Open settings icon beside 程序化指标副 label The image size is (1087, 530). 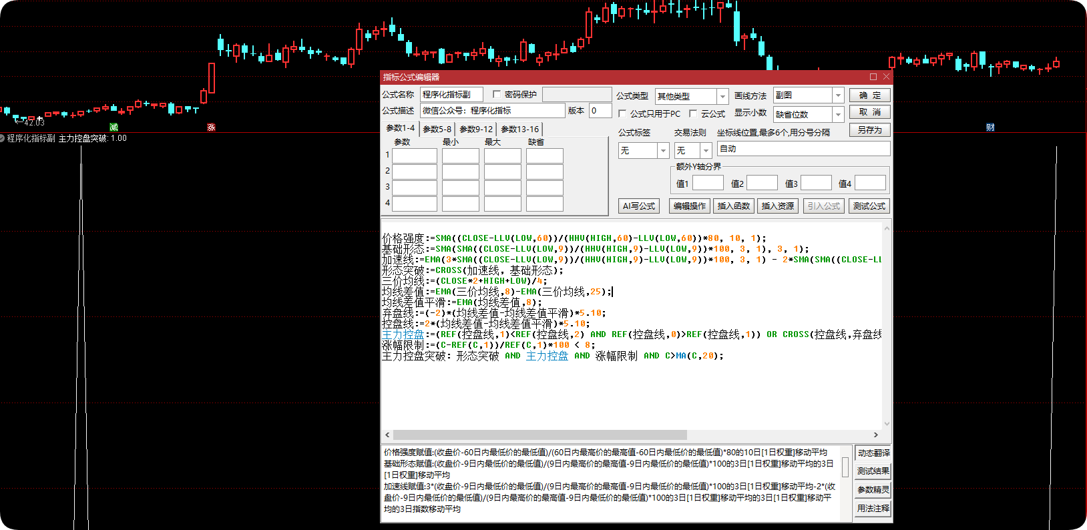(2, 138)
